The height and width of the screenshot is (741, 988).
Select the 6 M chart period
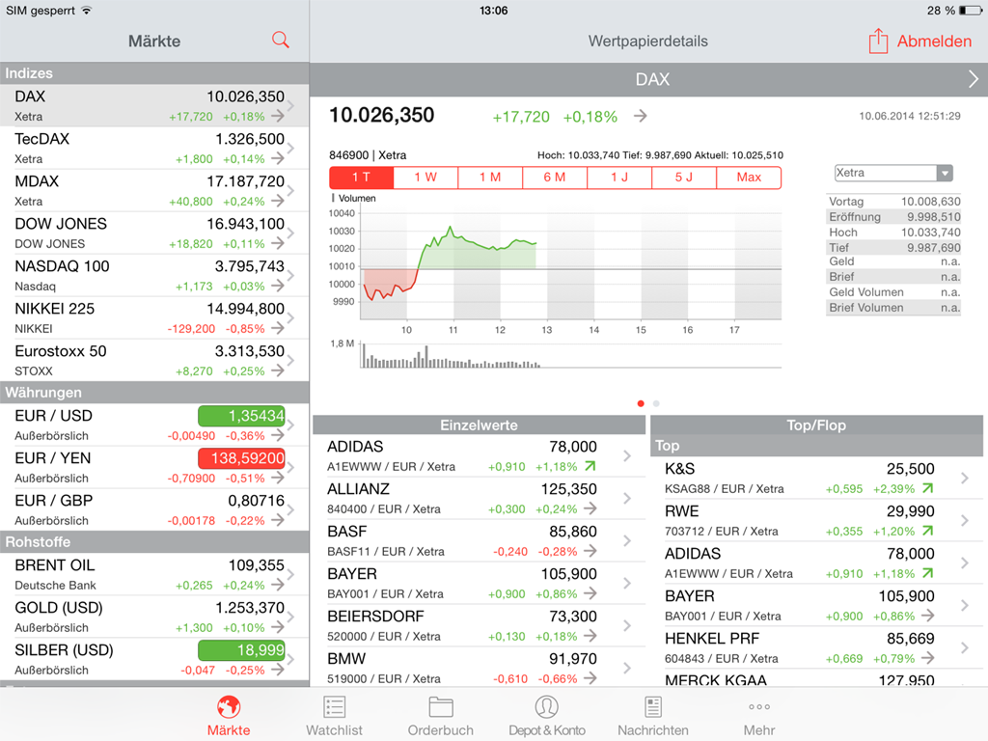555,178
